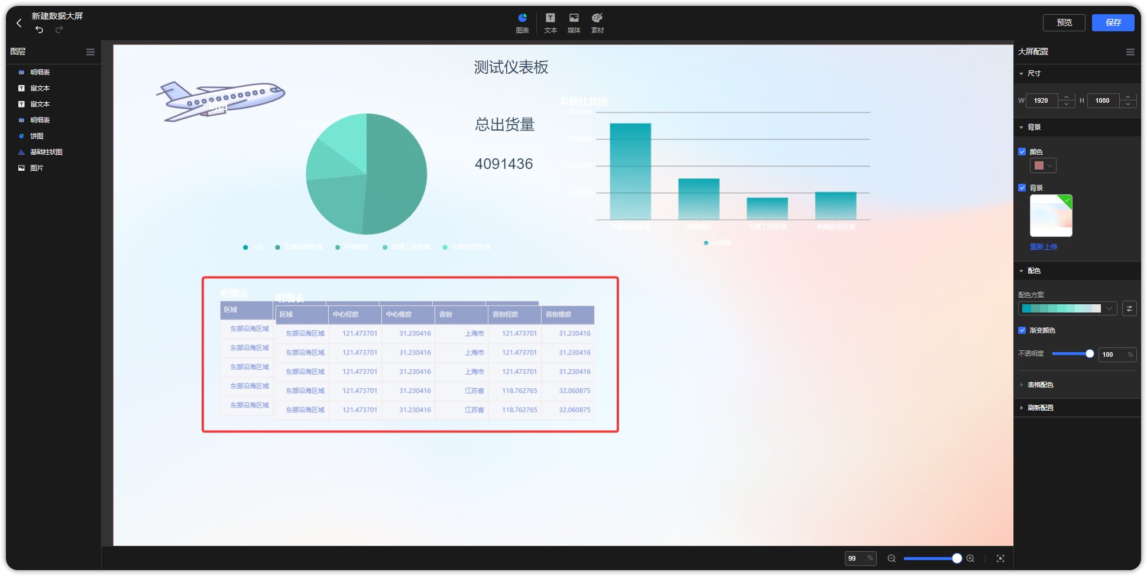The height and width of the screenshot is (576, 1147).
Task: Open the 文本 text components menu
Action: point(550,23)
